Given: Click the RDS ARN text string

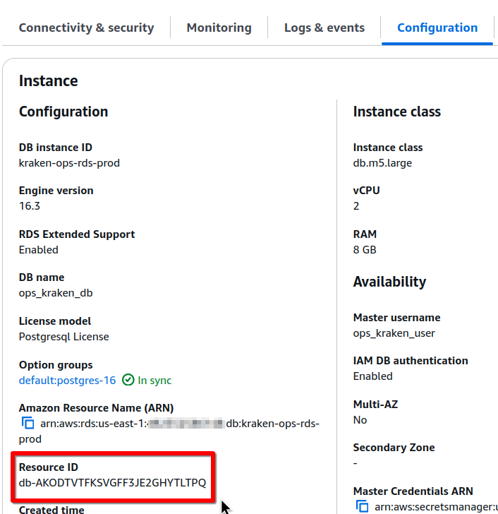Looking at the screenshot, I should (x=169, y=424).
